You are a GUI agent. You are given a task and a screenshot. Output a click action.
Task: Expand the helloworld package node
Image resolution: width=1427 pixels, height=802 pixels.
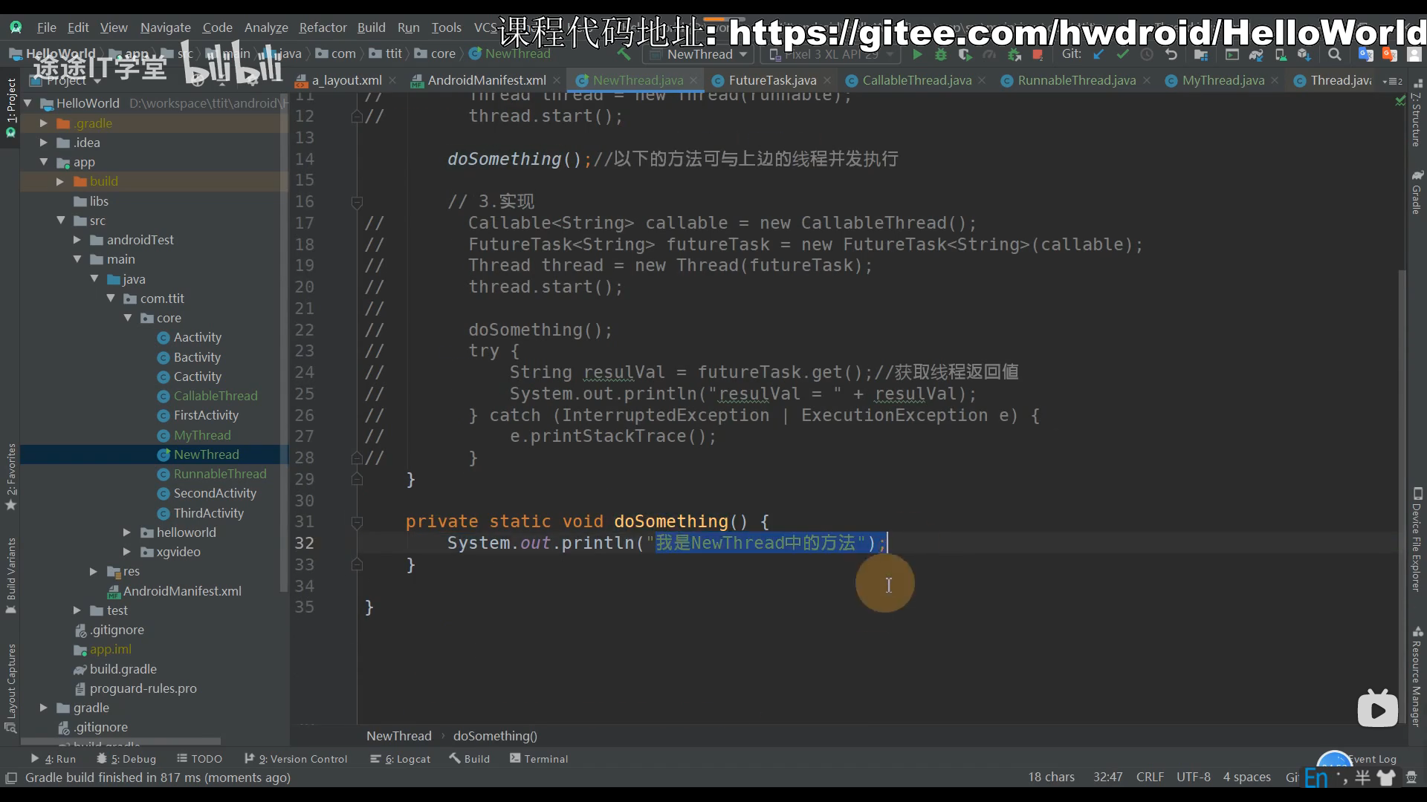(126, 532)
